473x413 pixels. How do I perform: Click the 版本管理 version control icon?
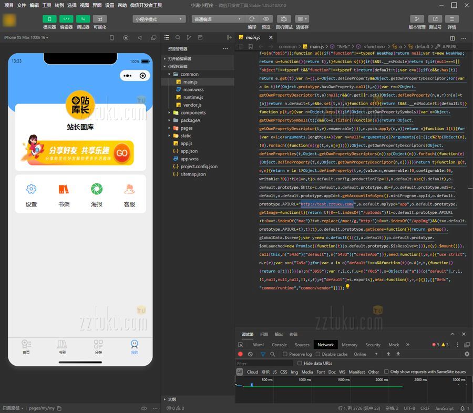coord(417,19)
